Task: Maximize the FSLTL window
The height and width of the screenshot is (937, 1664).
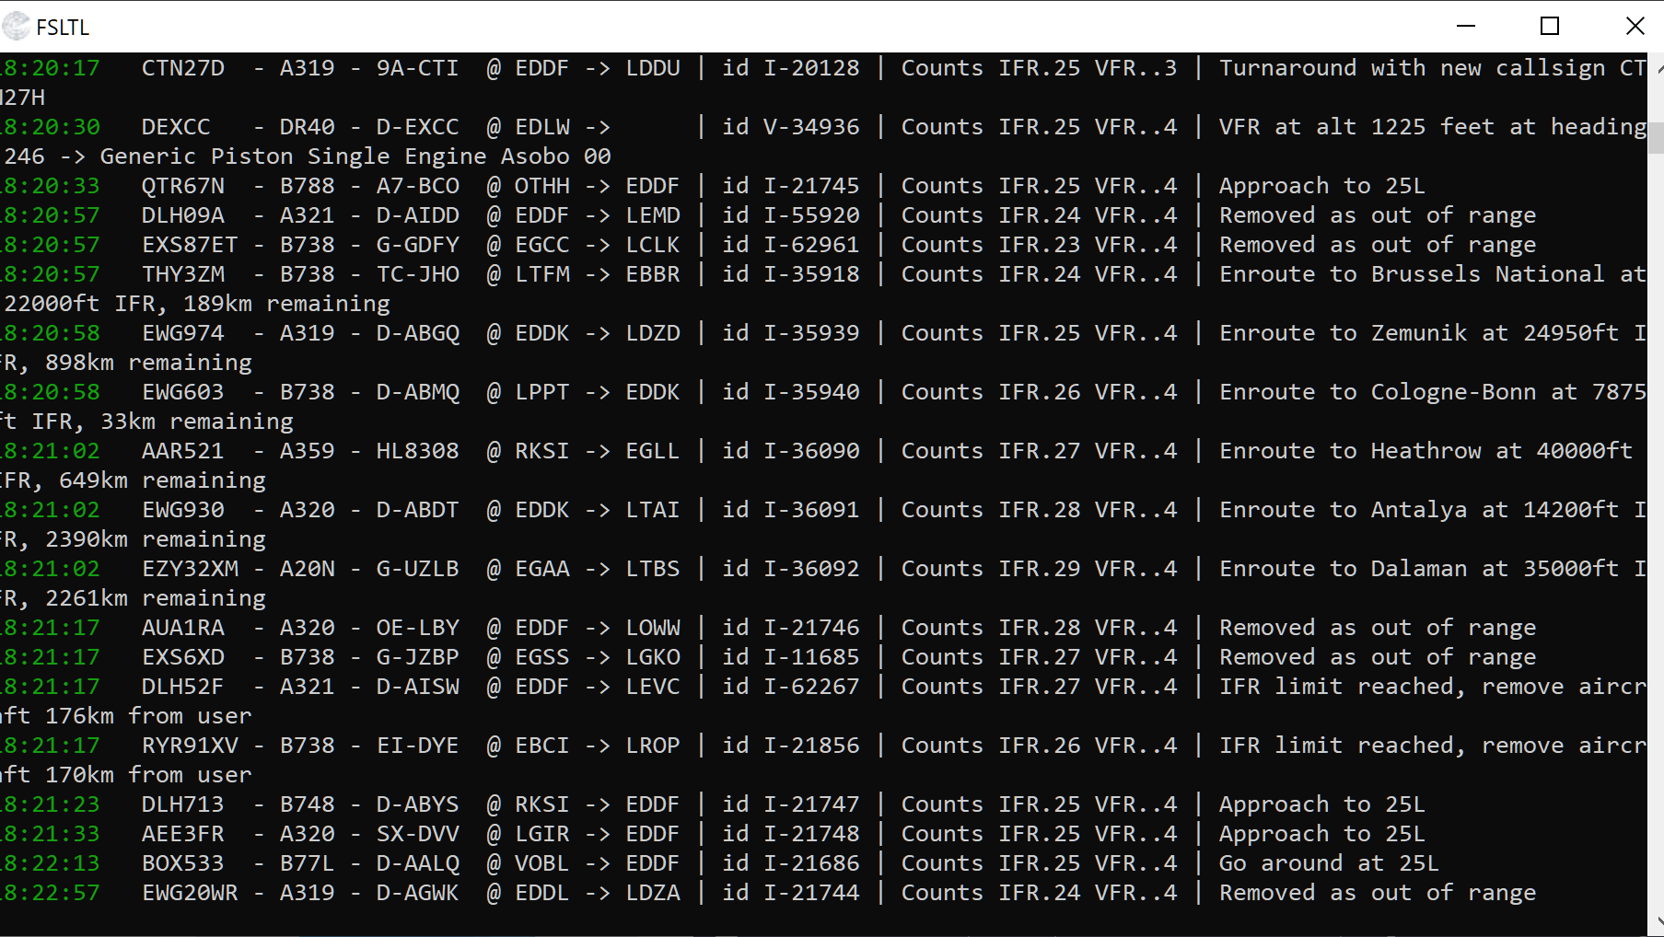Action: click(x=1550, y=26)
